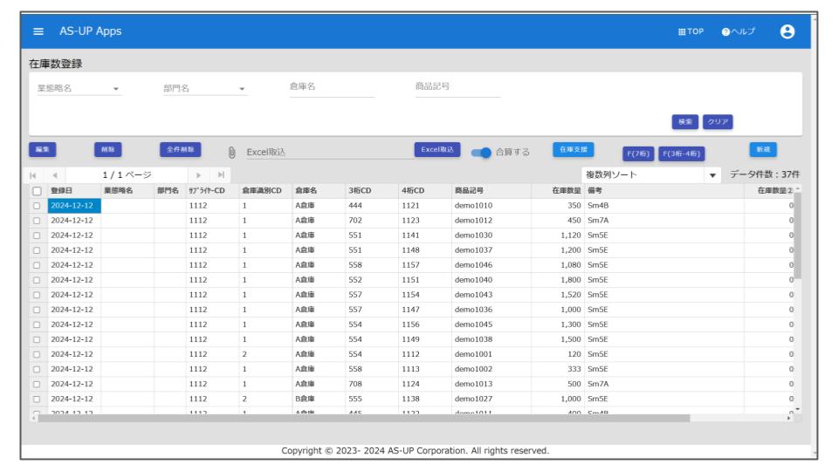
Task: Toggle the 合算する switch
Action: click(x=481, y=152)
